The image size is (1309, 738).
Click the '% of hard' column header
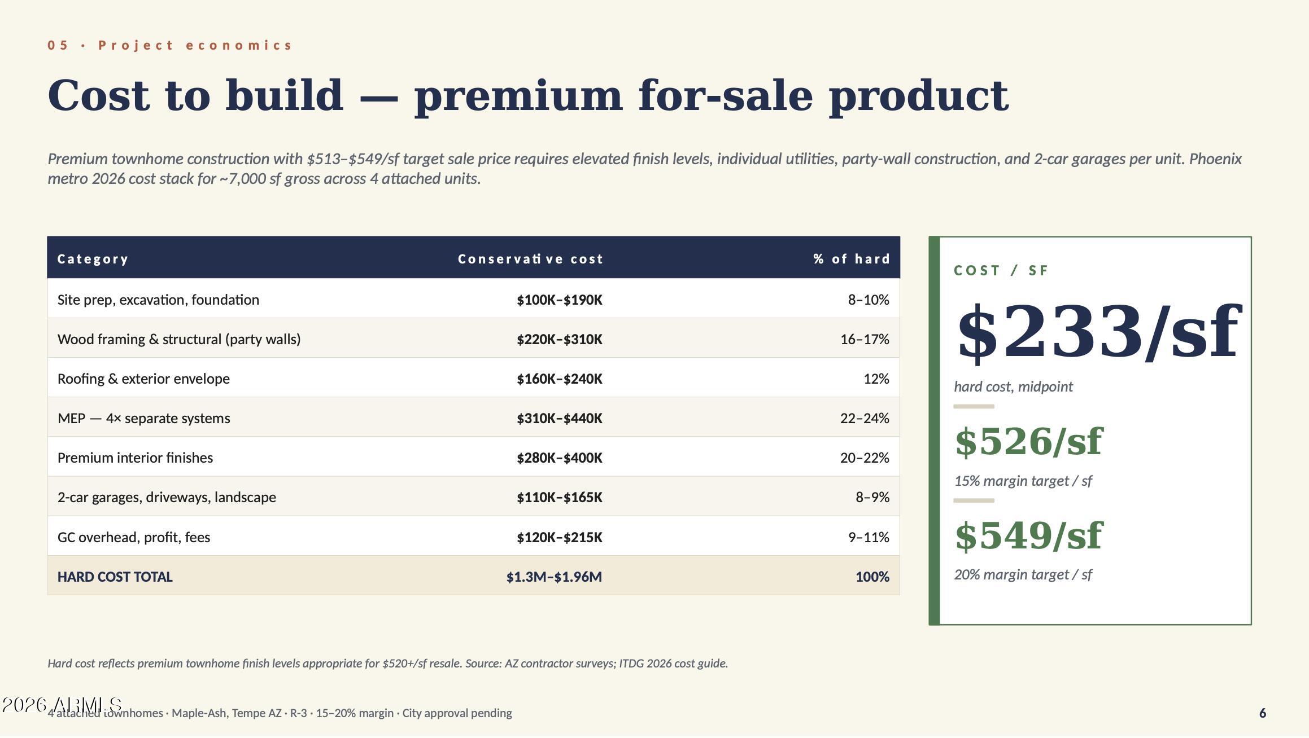[x=851, y=259]
